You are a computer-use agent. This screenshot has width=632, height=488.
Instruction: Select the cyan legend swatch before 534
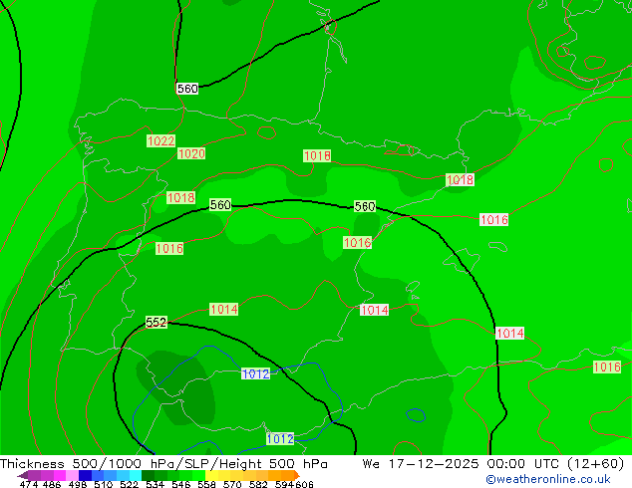136,475
